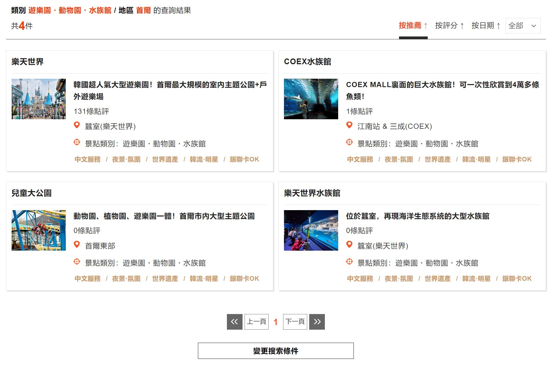Screen dimensions: 550x367
Task: Click 0條點評 in the 兒童大公園 card
Action: pos(87,231)
